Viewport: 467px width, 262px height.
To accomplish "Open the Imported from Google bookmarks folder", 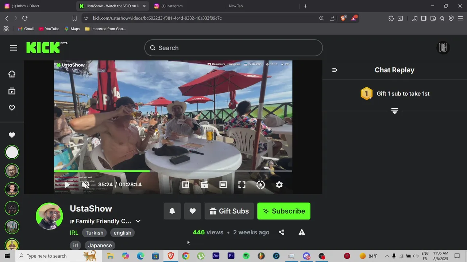I will [105, 29].
